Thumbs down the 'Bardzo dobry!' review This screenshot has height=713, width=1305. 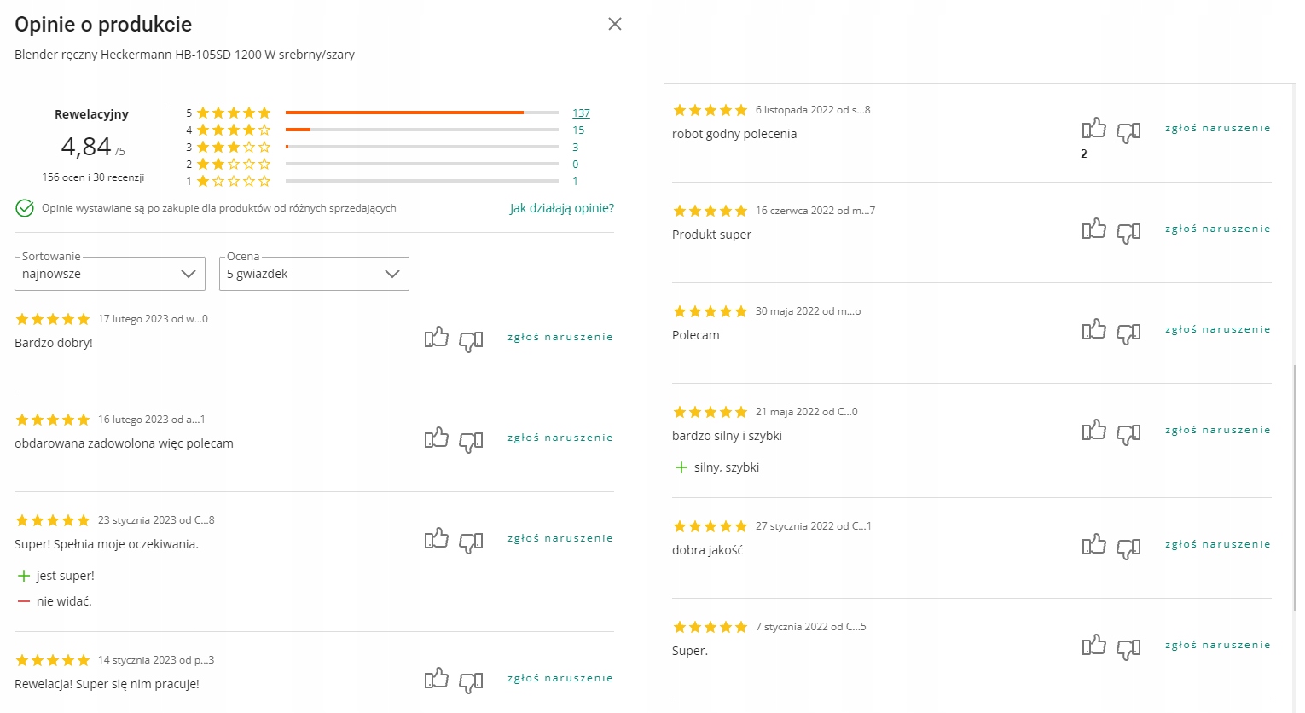[471, 340]
